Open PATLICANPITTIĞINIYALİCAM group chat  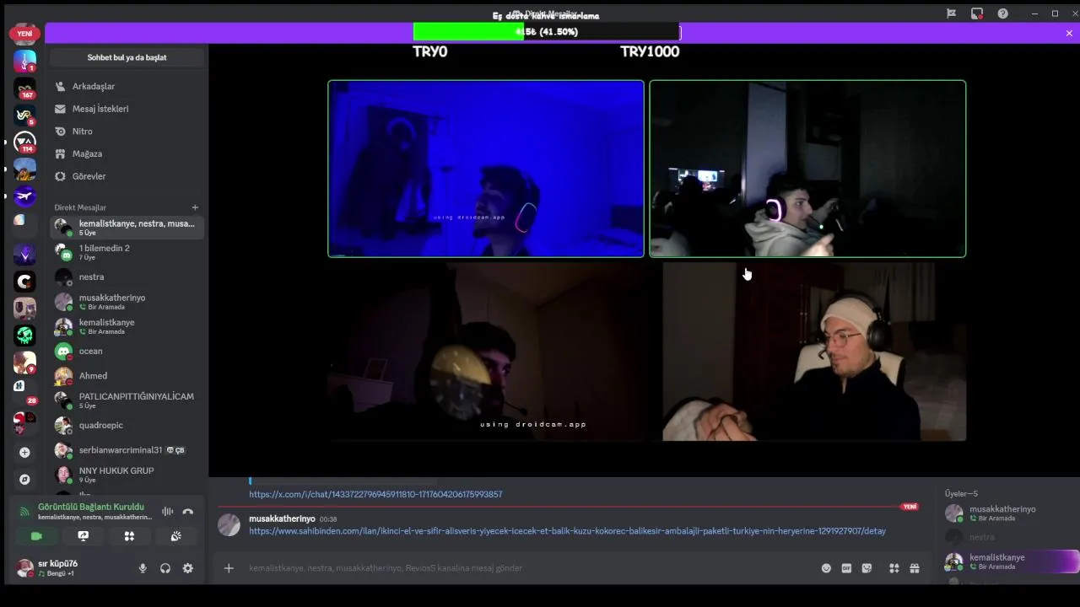(127, 400)
